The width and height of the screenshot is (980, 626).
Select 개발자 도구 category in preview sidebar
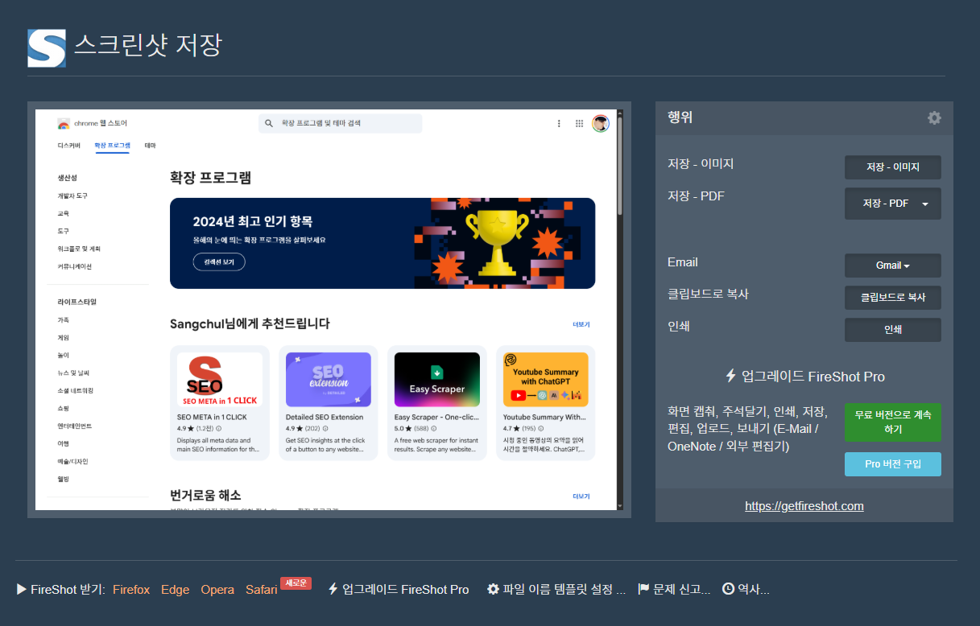pos(72,196)
